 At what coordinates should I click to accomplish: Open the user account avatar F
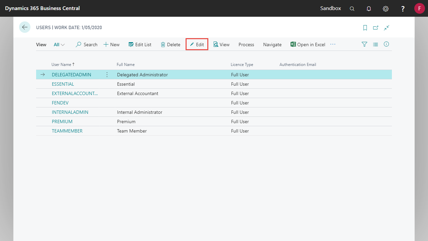click(x=419, y=8)
